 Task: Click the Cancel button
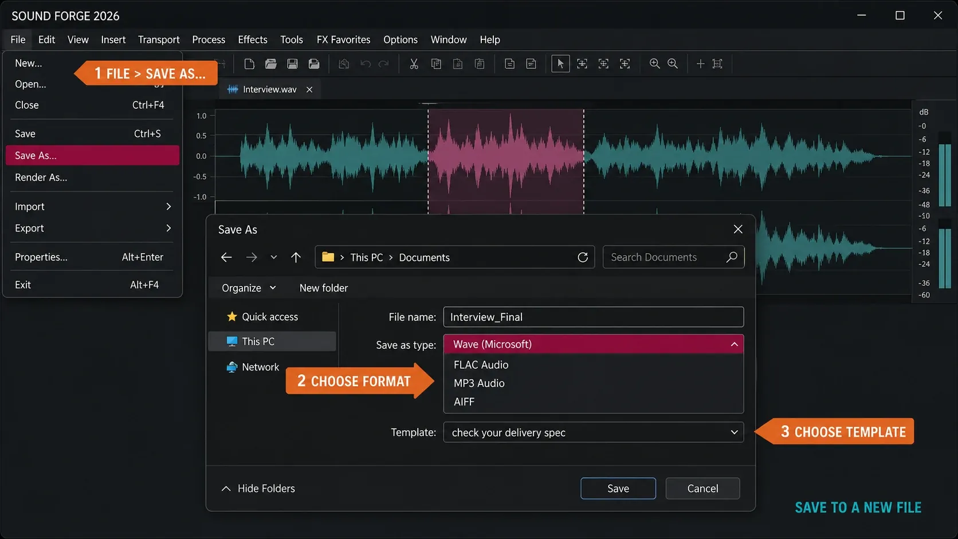click(x=702, y=489)
